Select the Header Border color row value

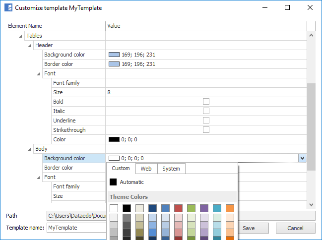[206, 64]
